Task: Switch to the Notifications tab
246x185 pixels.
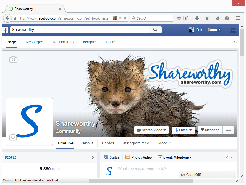Action: [63, 42]
